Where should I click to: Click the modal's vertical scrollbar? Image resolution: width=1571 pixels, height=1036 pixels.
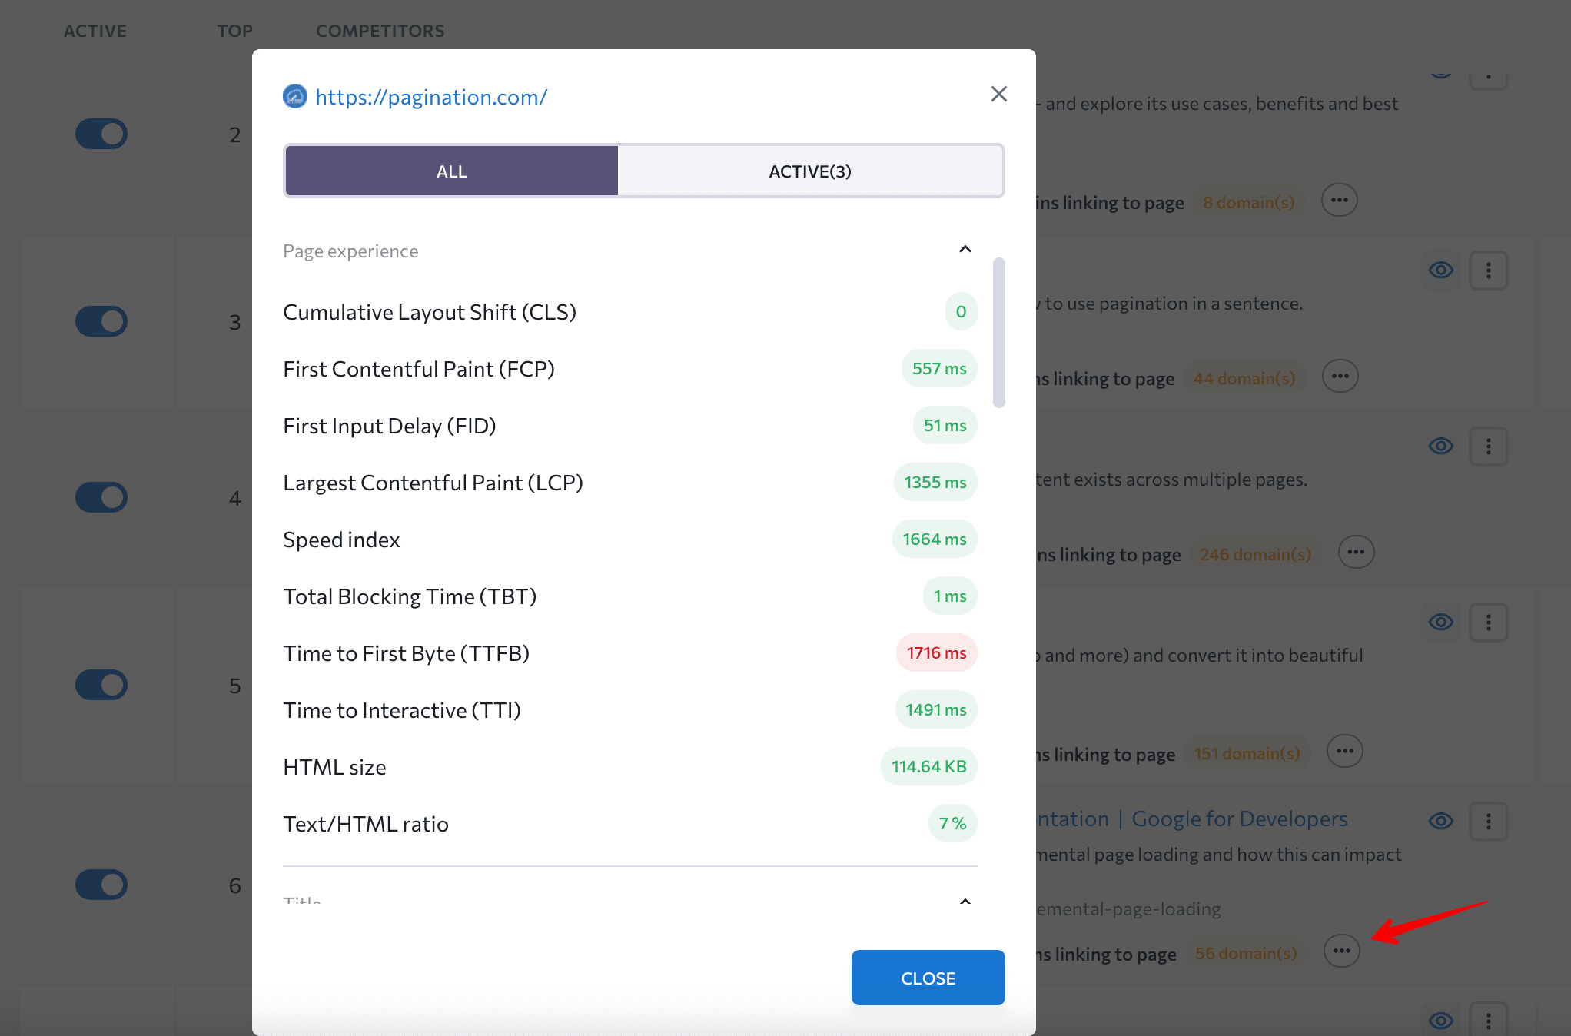point(999,330)
